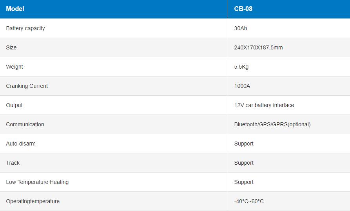Click the -40°C~60°C temperature value
Viewport: 350px width, 211px height.
[249, 201]
